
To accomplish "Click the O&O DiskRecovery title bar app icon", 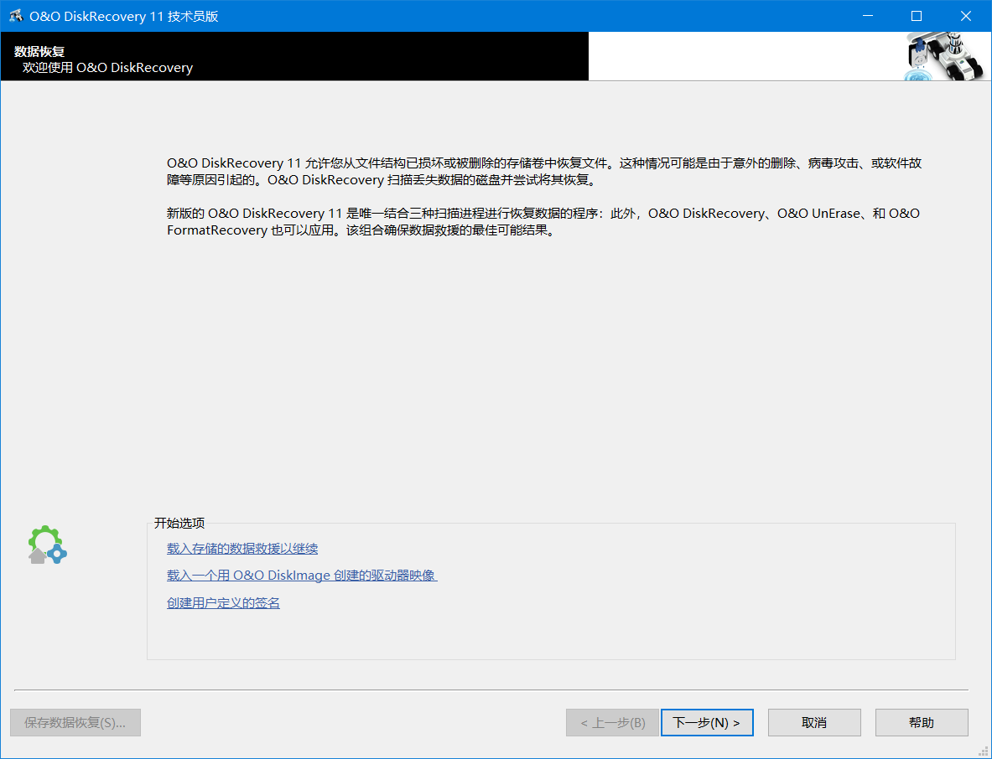I will (16, 17).
